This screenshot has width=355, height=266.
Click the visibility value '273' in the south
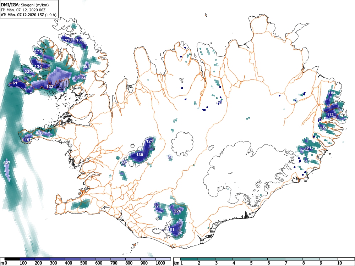(158, 206)
